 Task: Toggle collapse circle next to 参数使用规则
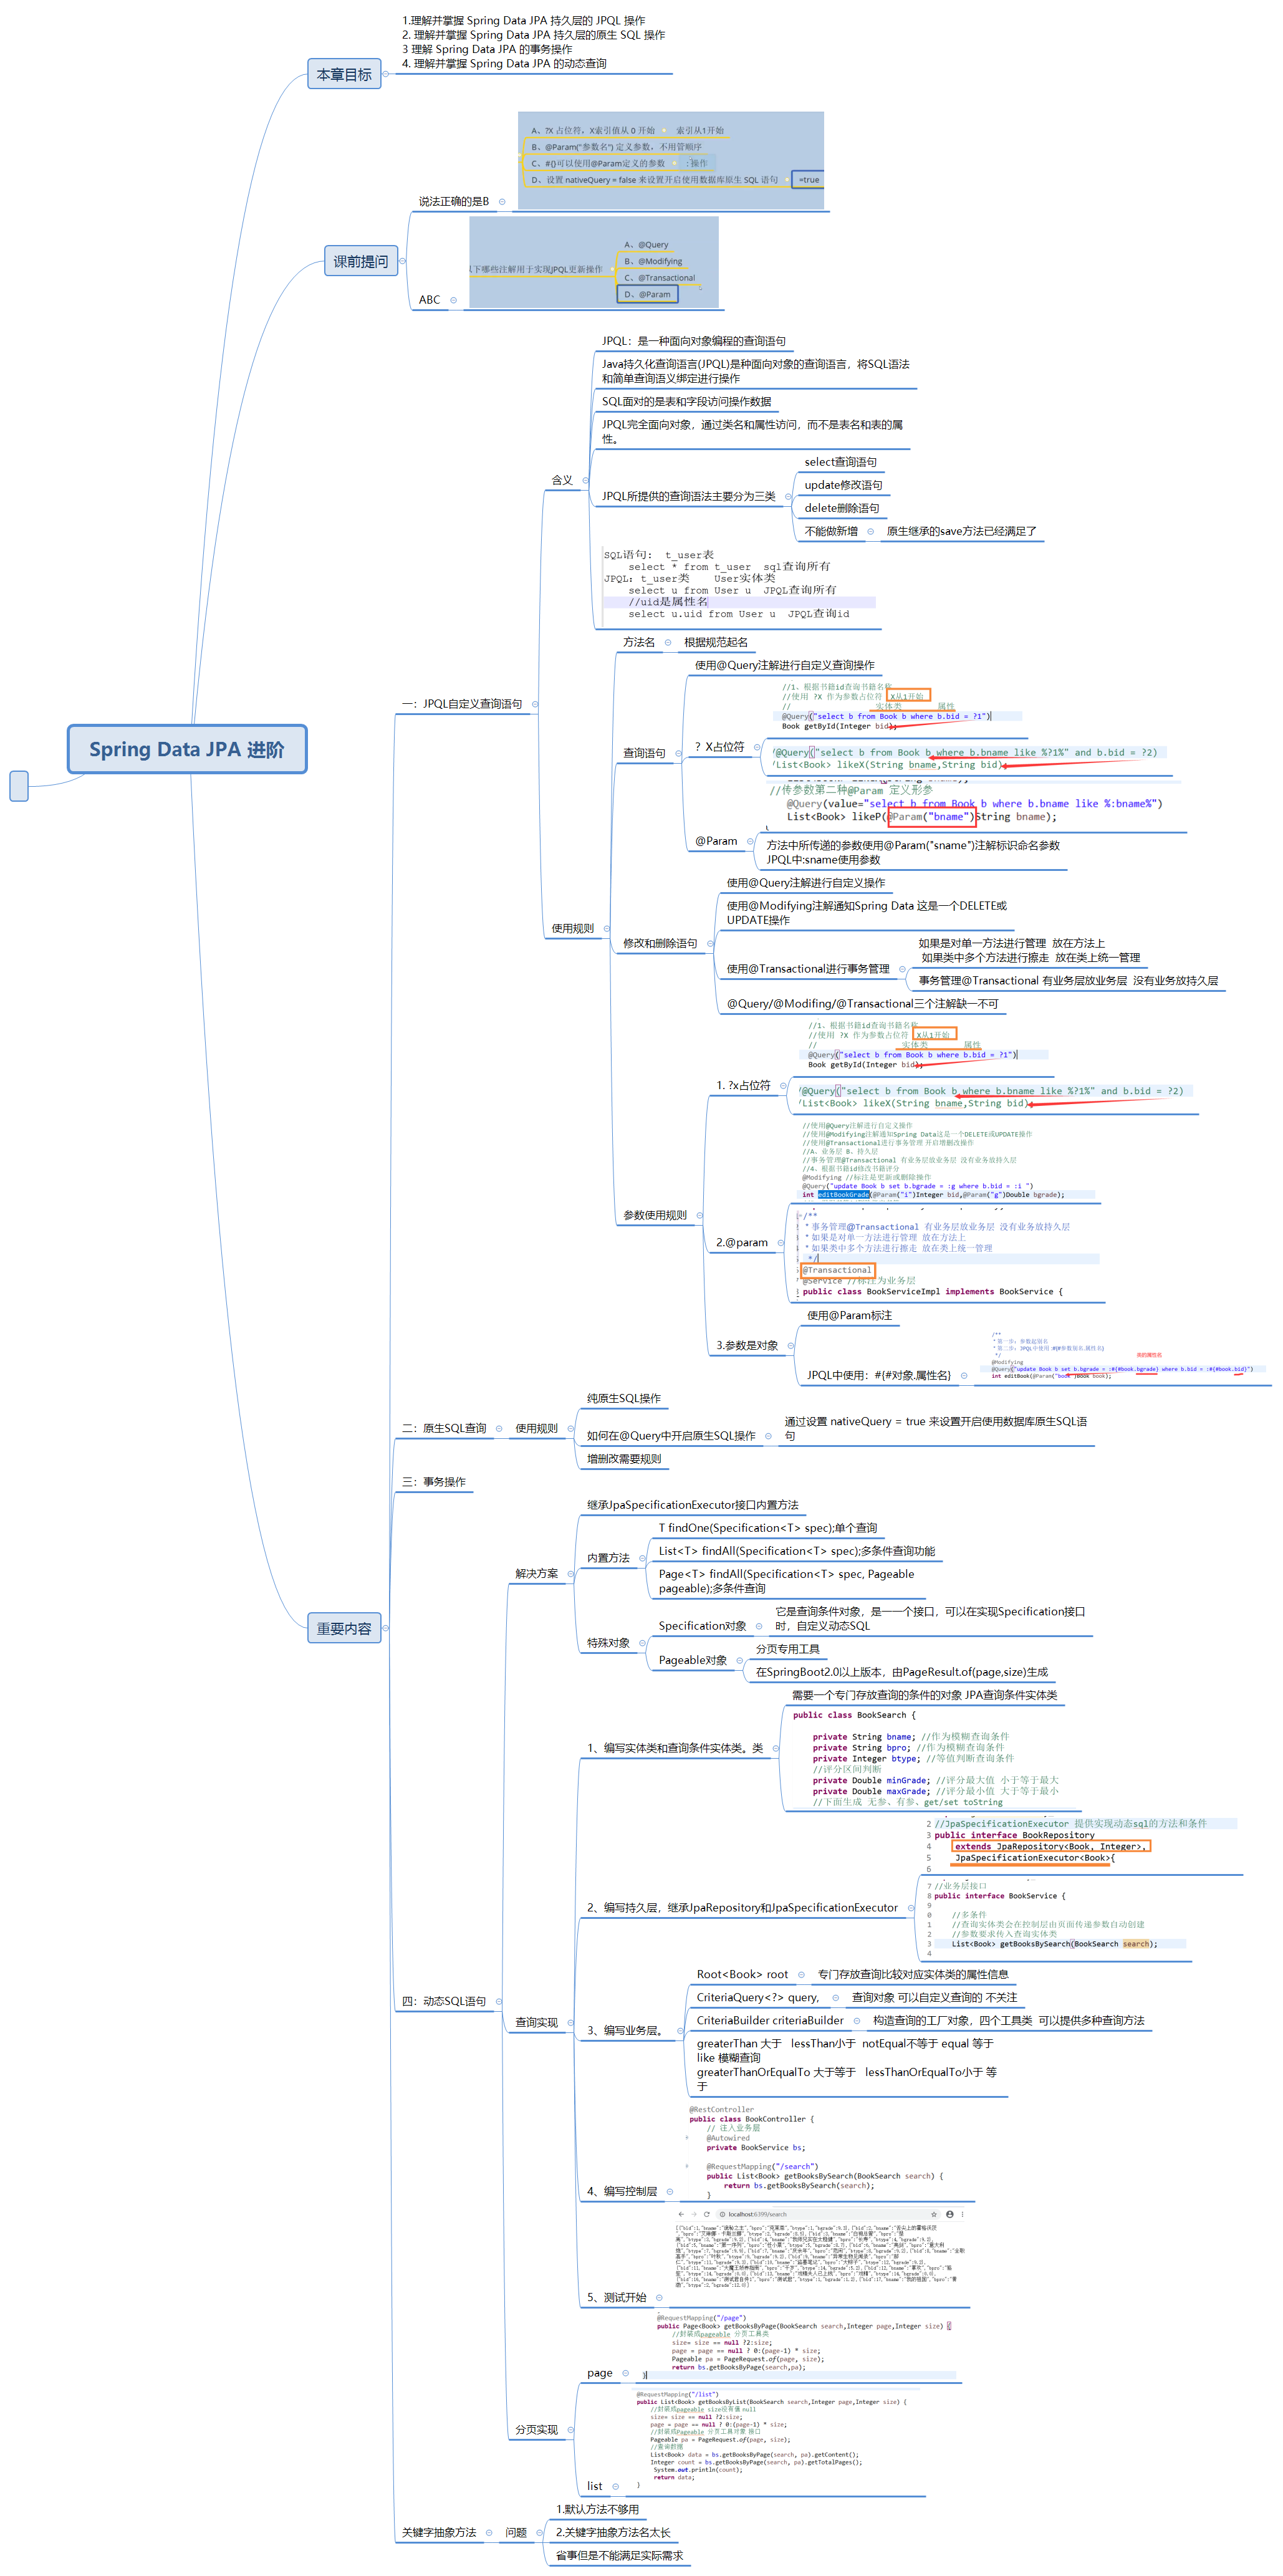[699, 1215]
